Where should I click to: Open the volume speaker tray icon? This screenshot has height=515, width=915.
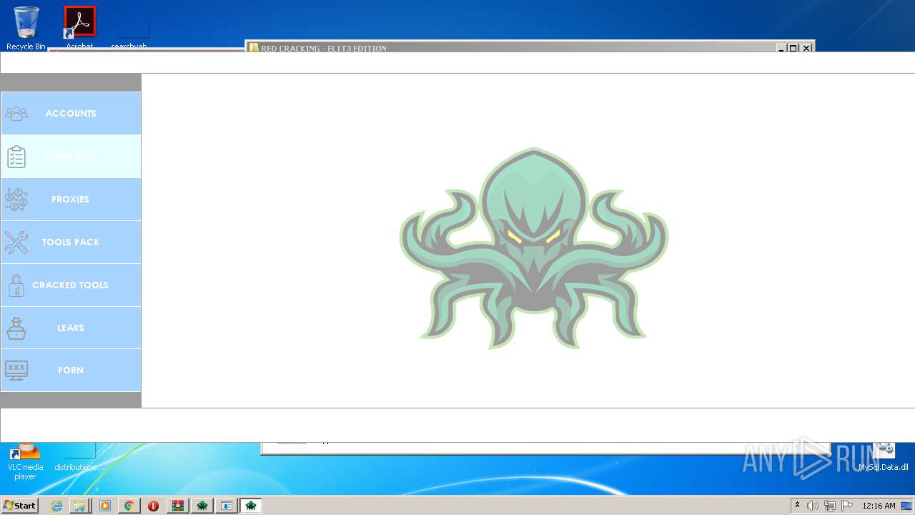pyautogui.click(x=813, y=506)
